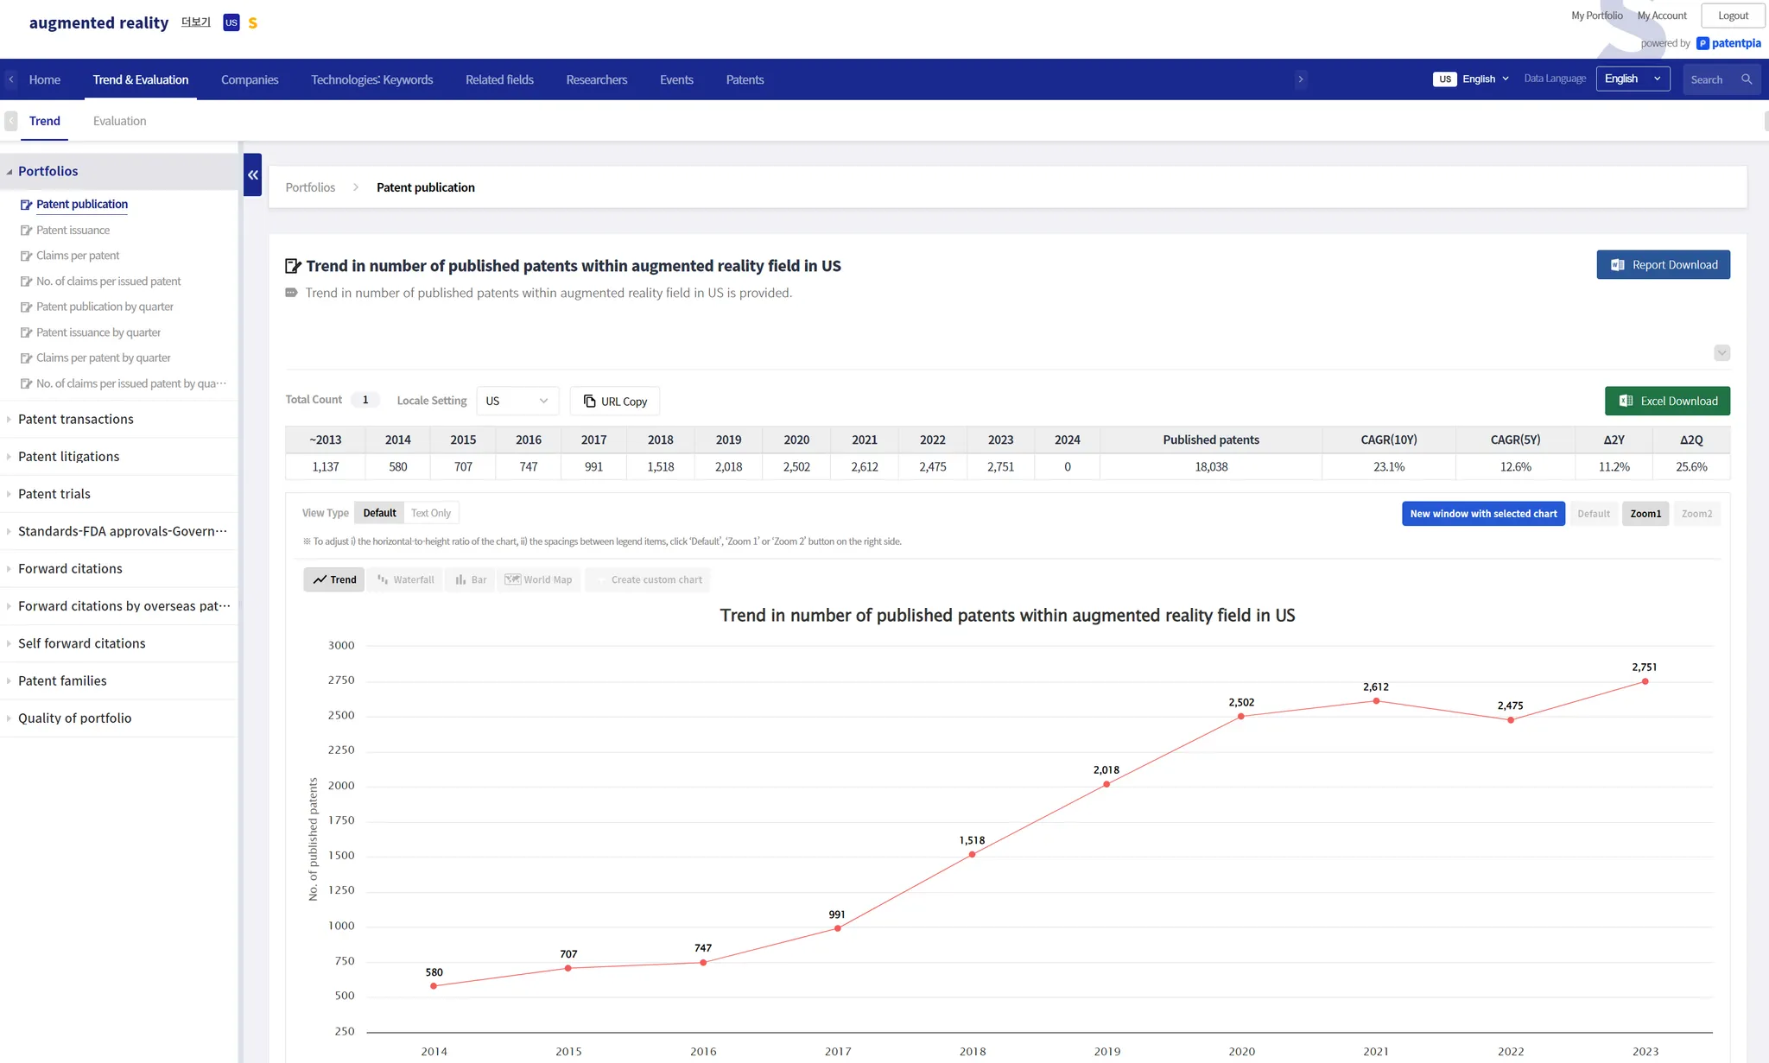Click the search magnifier icon
The height and width of the screenshot is (1063, 1769).
point(1747,79)
